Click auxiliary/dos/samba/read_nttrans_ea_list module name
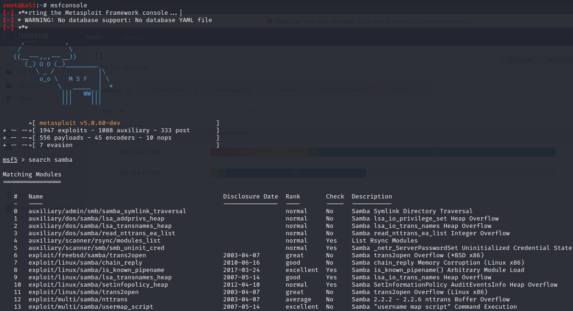 point(102,233)
